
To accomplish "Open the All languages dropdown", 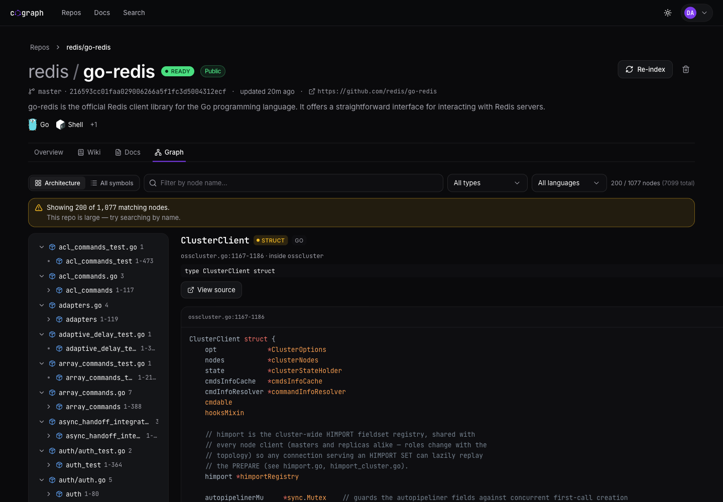I will [569, 183].
